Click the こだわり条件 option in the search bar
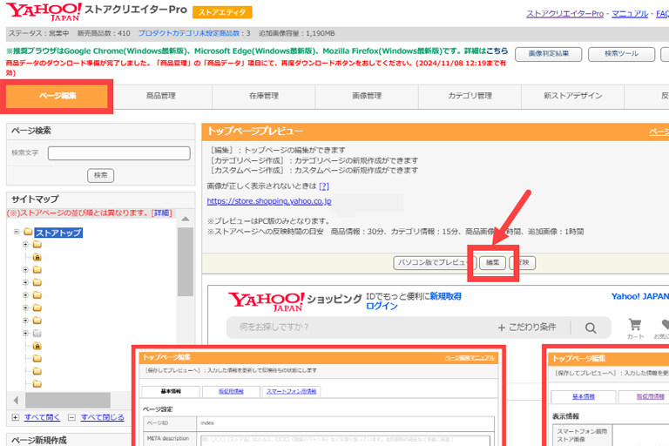The image size is (669, 446). tap(527, 328)
